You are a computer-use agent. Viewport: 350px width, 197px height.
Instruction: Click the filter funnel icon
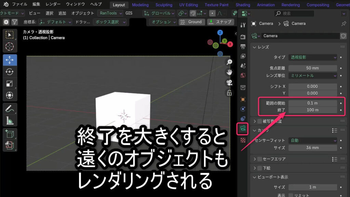coord(14,22)
